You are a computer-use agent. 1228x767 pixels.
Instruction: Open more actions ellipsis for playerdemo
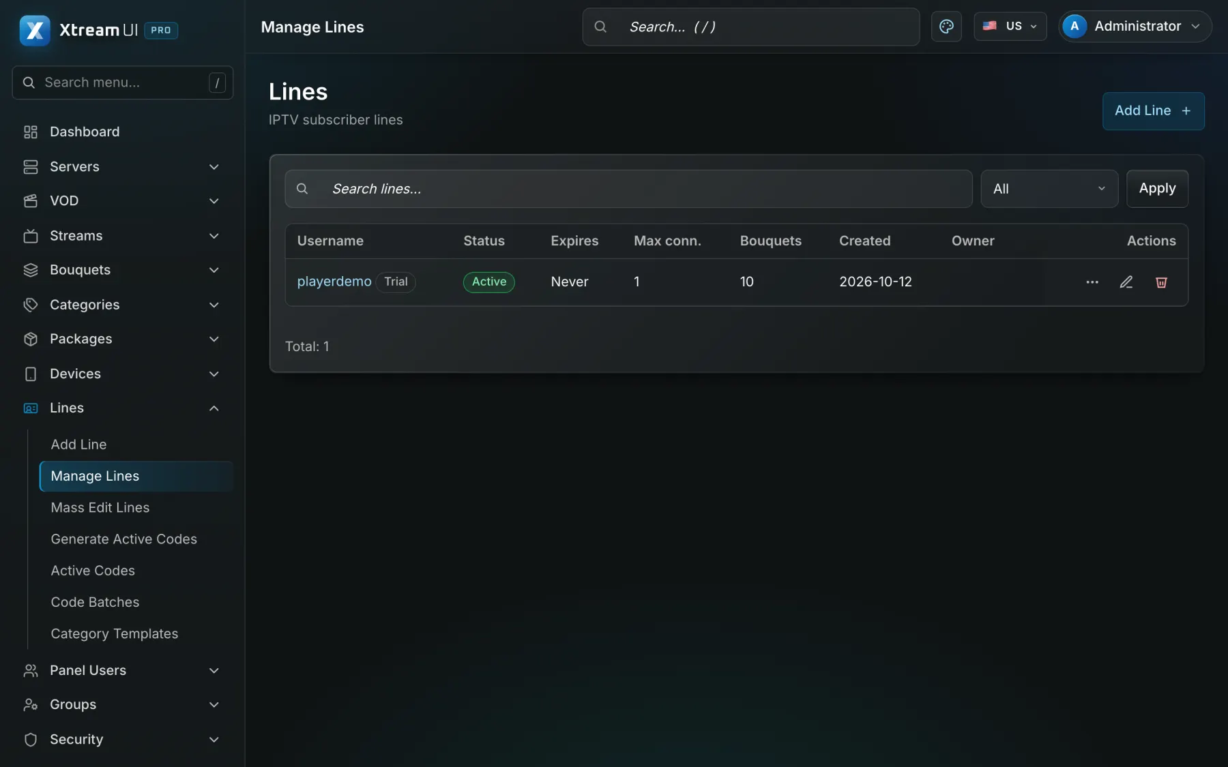[x=1092, y=282]
